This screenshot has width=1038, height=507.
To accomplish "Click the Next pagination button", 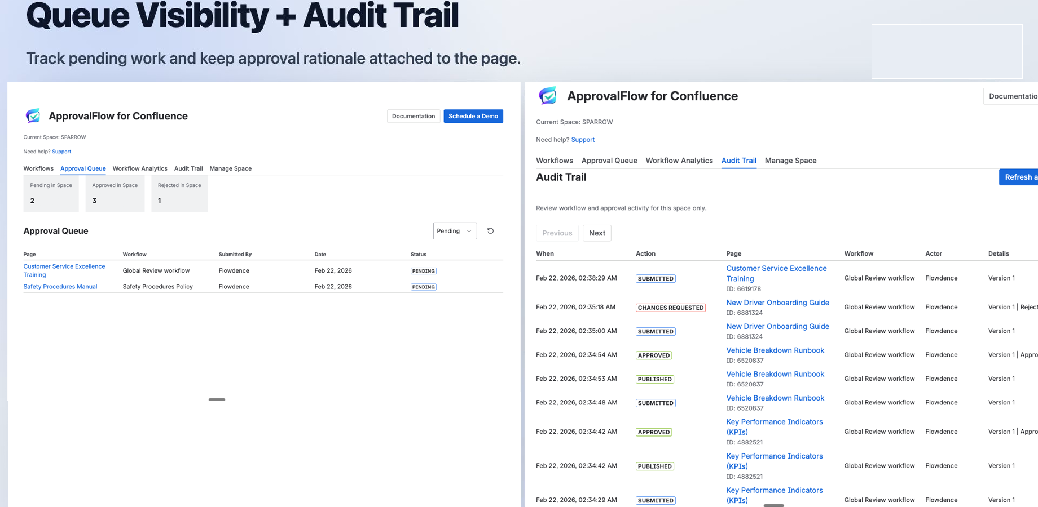I will 597,233.
